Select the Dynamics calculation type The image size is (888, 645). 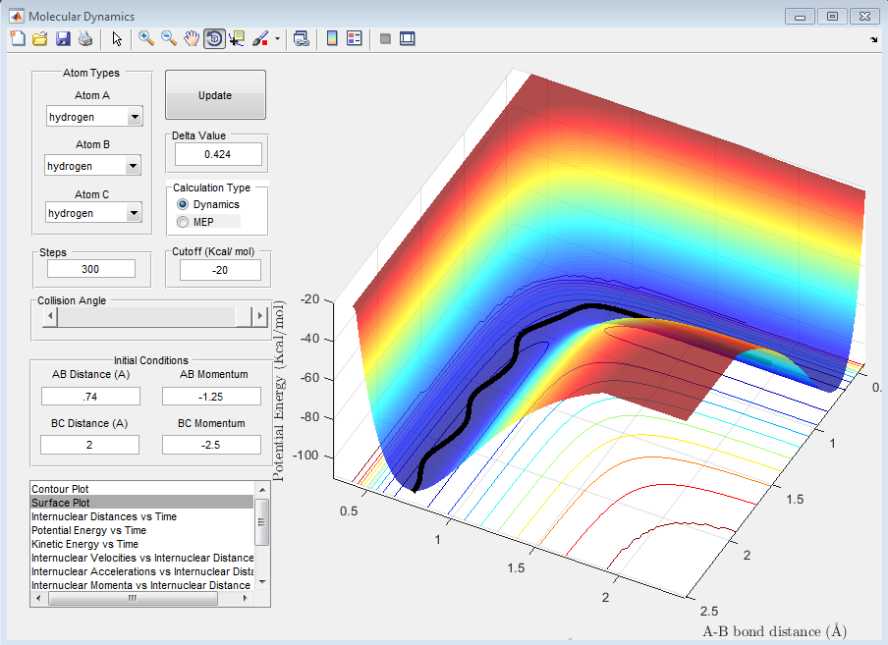pyautogui.click(x=183, y=204)
